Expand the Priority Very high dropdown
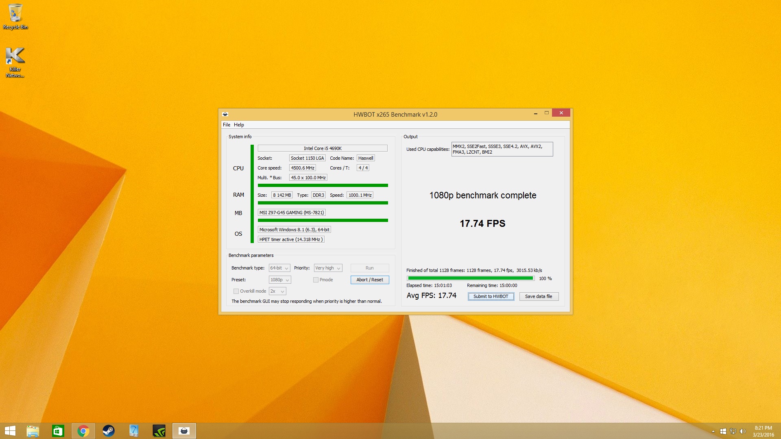Image resolution: width=781 pixels, height=439 pixels. 328,268
